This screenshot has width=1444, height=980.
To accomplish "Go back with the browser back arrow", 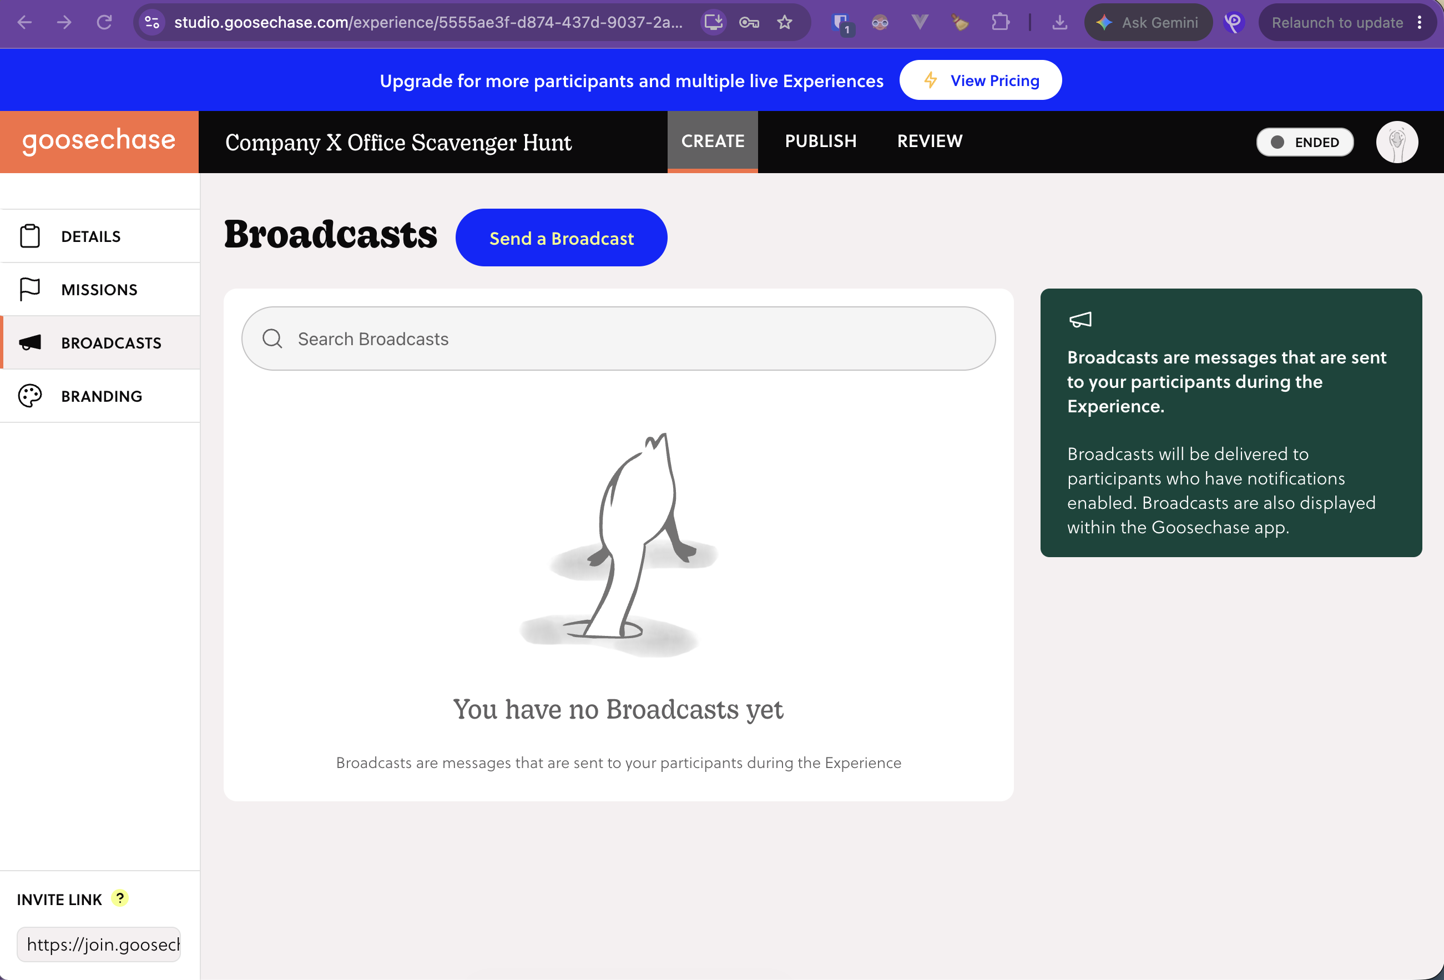I will click(x=25, y=22).
